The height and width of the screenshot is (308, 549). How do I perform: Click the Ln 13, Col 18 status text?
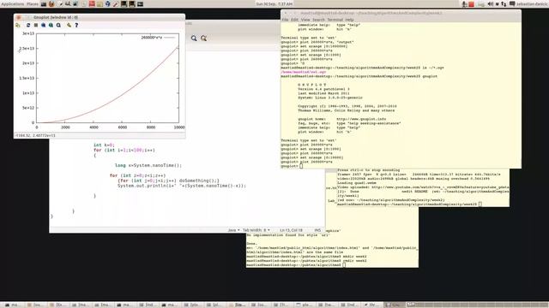pyautogui.click(x=291, y=230)
